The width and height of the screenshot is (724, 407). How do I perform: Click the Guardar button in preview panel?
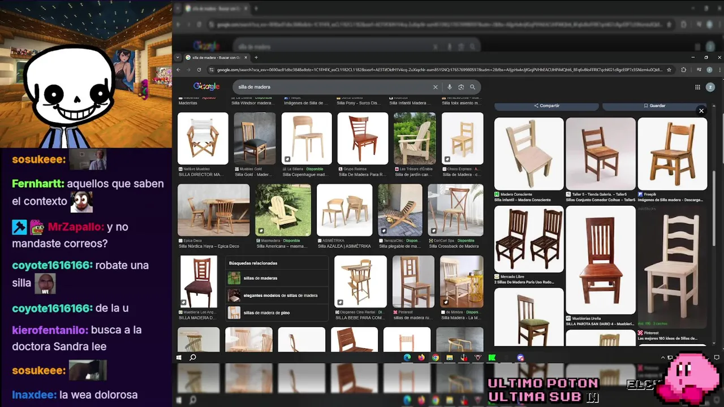click(x=654, y=106)
